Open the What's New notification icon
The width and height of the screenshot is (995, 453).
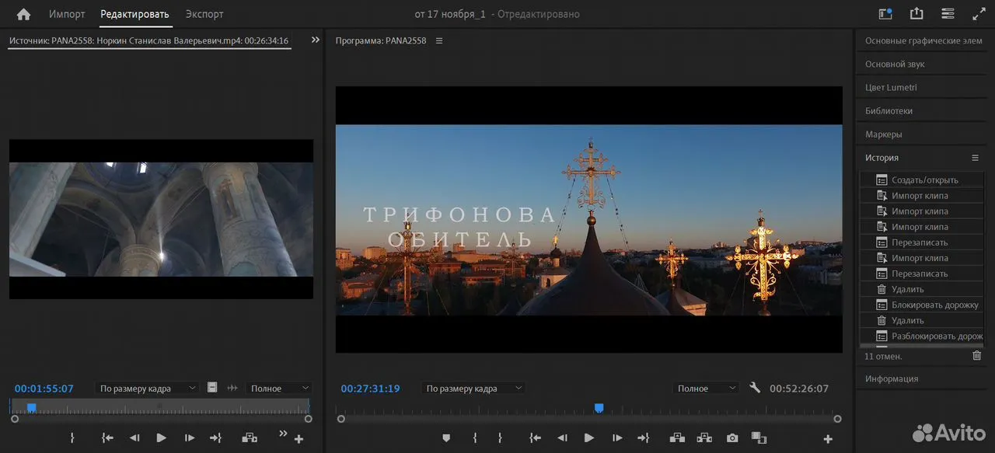[x=885, y=14]
